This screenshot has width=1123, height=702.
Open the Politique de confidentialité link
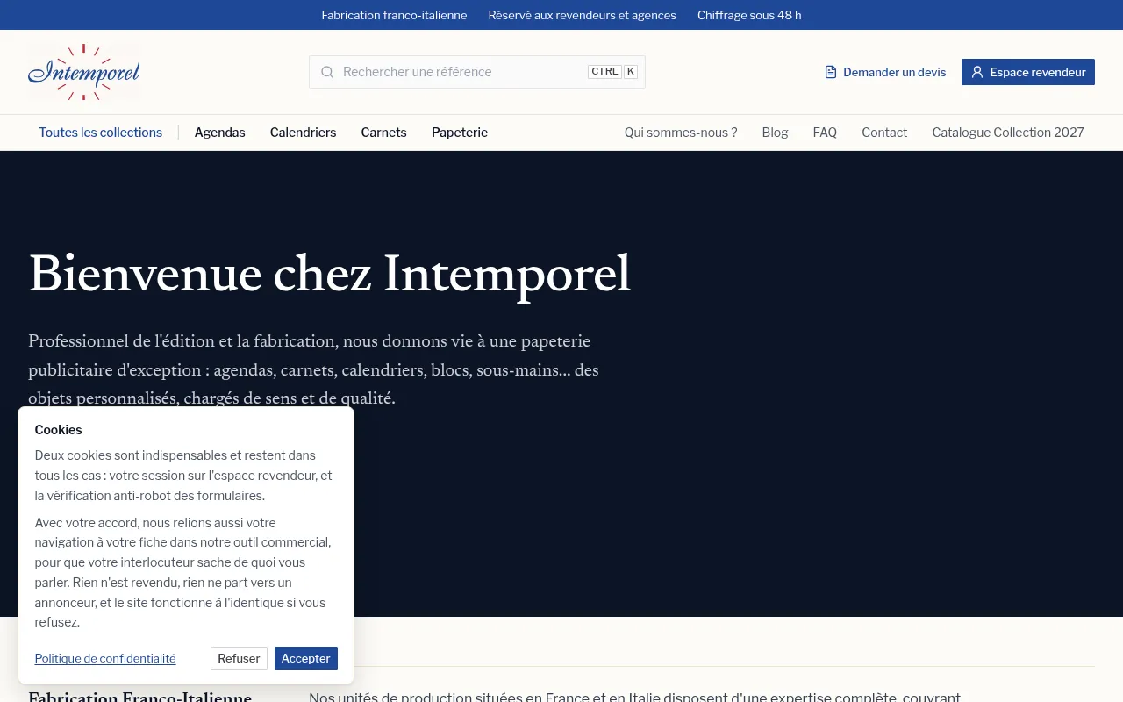[x=105, y=658]
